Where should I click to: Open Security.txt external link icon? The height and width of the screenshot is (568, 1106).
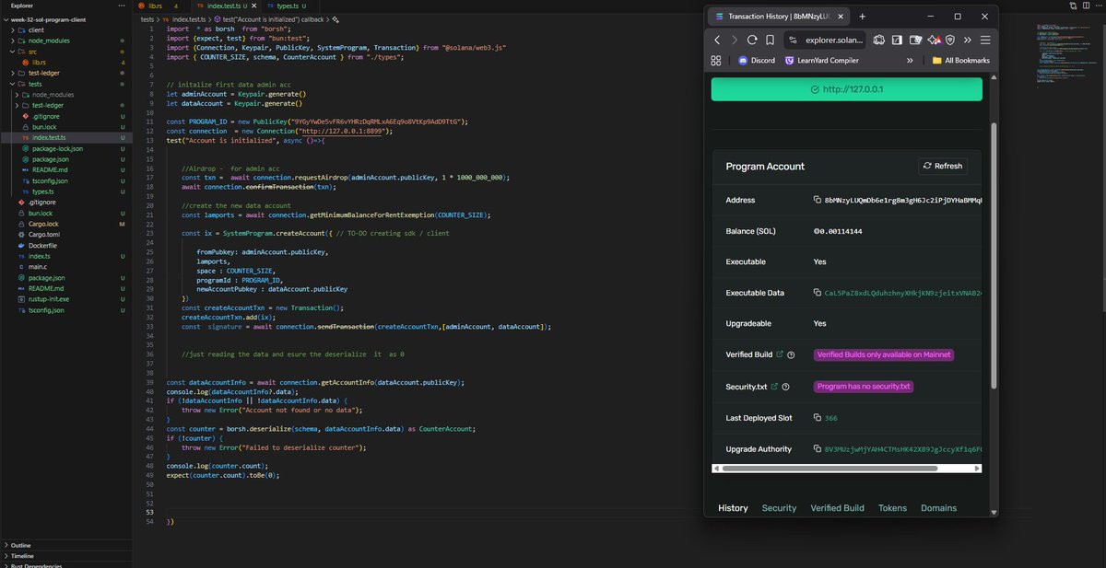[774, 387]
